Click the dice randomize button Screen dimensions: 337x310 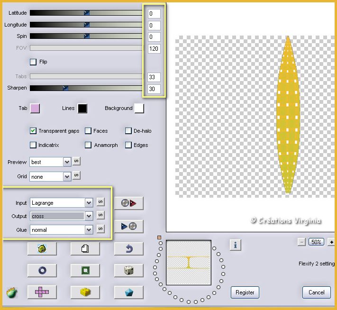coord(128,270)
